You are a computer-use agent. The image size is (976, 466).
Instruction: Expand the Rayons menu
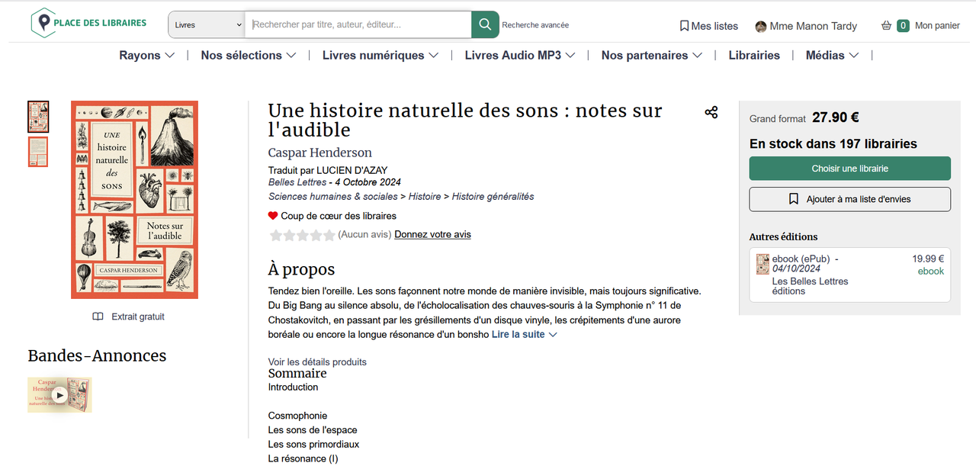coord(147,55)
